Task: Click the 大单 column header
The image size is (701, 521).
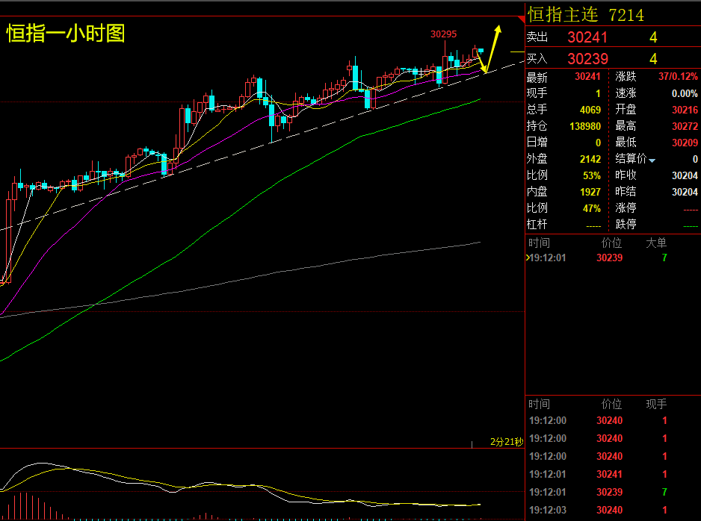Action: 656,243
